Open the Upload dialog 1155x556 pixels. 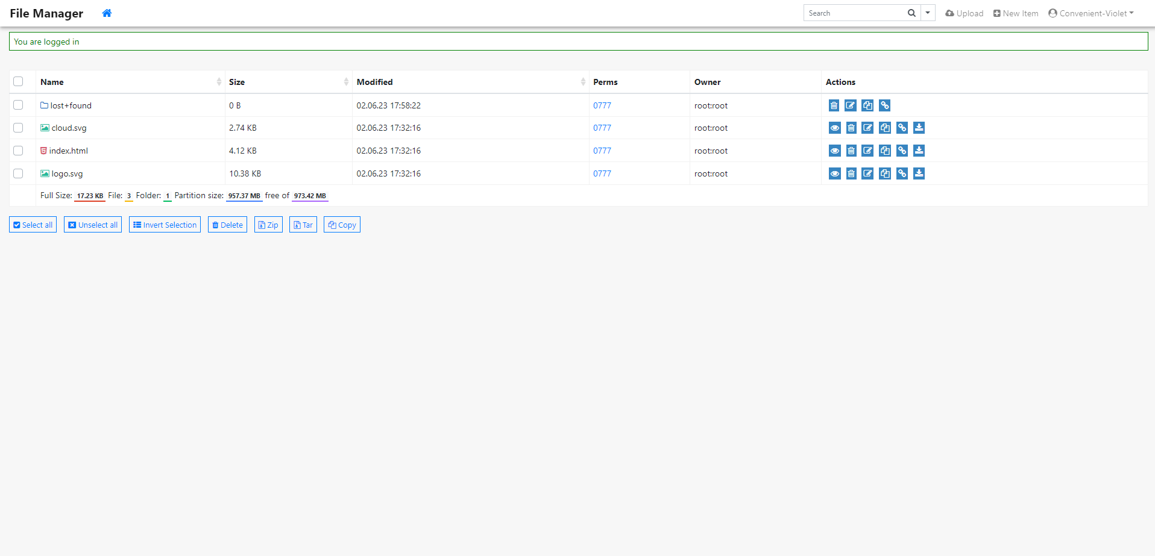tap(964, 13)
